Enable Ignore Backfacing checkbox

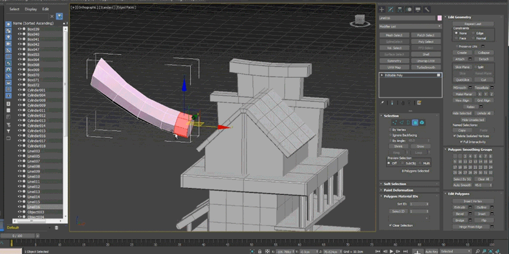pos(391,135)
